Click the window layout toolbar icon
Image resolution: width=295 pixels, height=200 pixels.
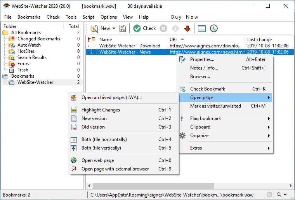coord(201,28)
